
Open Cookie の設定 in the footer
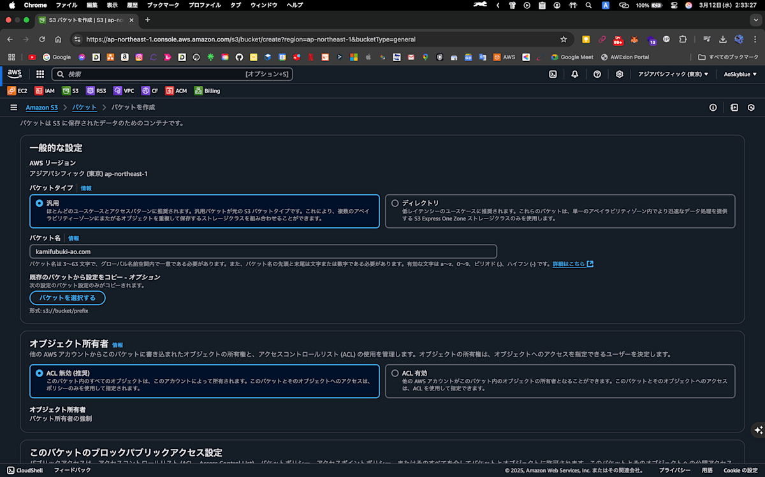point(740,470)
